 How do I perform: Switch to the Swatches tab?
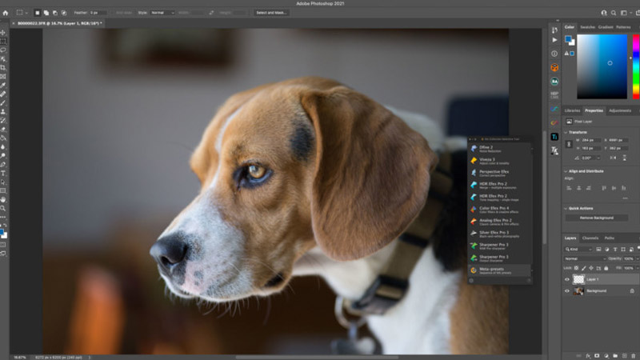tap(587, 27)
